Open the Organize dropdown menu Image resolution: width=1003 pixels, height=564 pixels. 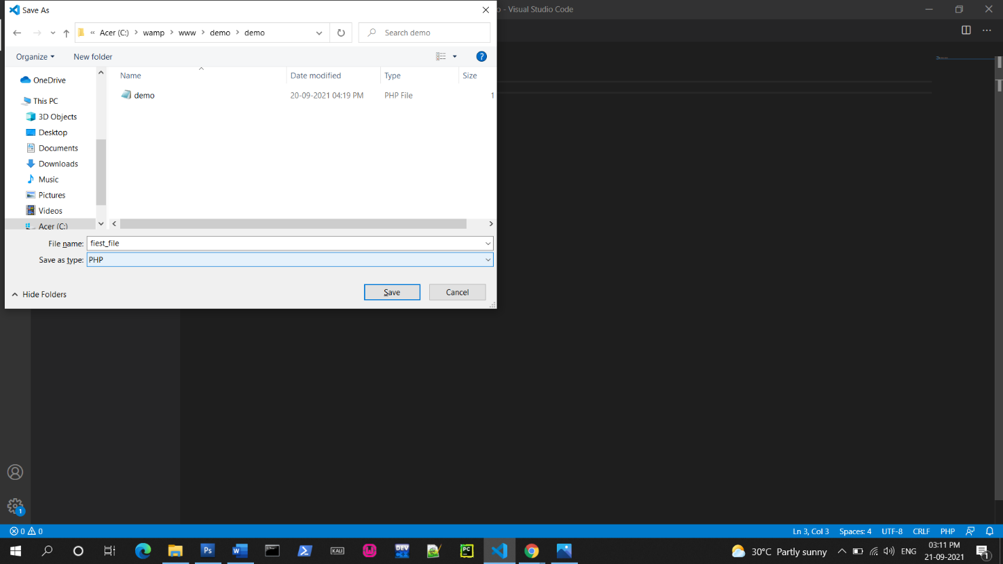click(34, 56)
